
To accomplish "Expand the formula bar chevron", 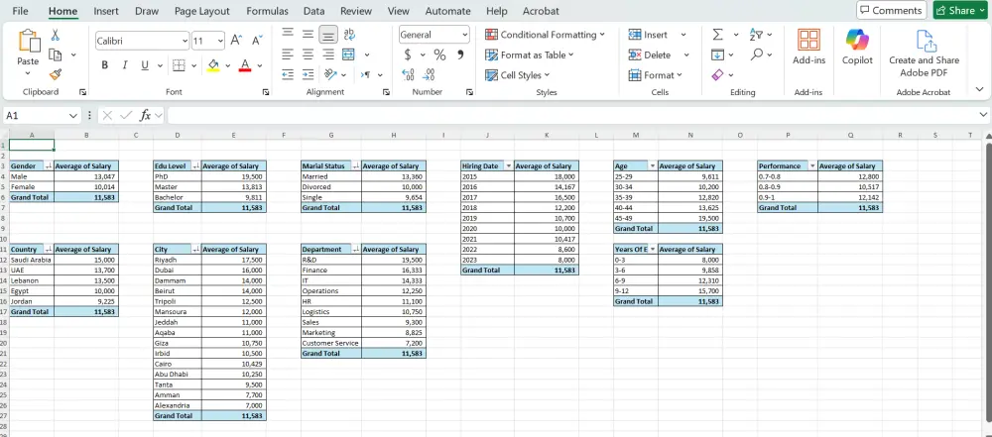I will pyautogui.click(x=983, y=115).
